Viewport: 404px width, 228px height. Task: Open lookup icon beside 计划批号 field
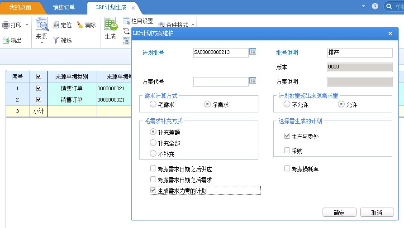pos(253,52)
